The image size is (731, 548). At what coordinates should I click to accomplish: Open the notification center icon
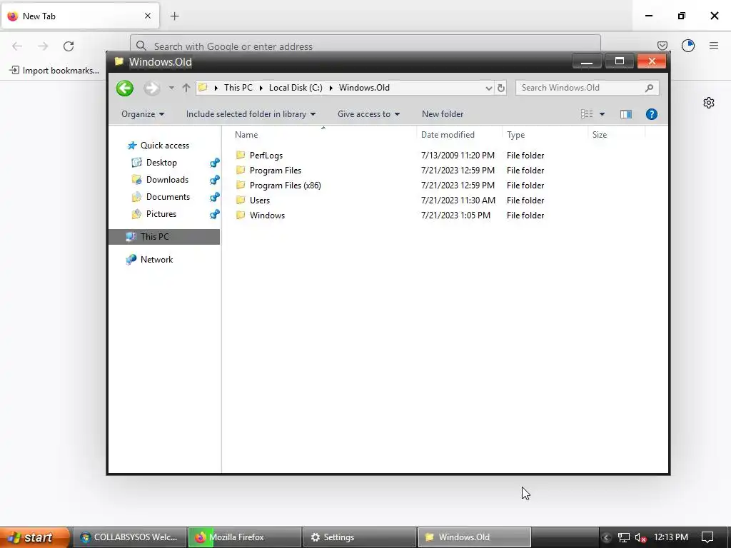(707, 537)
